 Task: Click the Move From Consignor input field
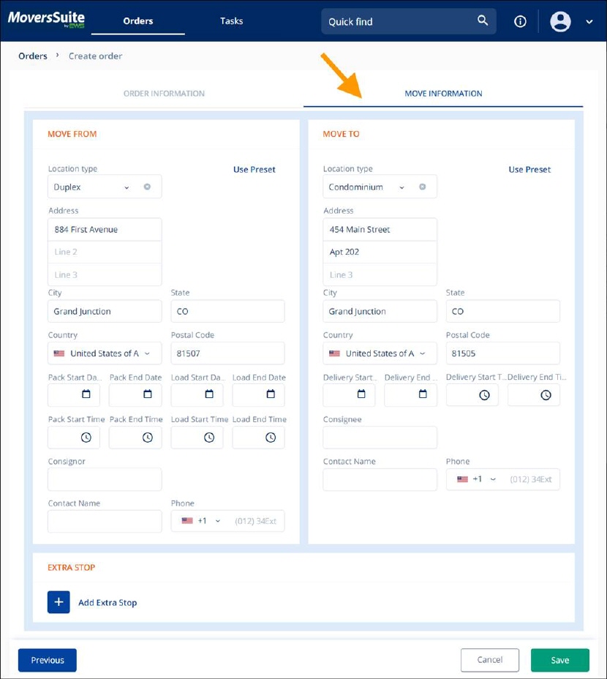pos(105,479)
